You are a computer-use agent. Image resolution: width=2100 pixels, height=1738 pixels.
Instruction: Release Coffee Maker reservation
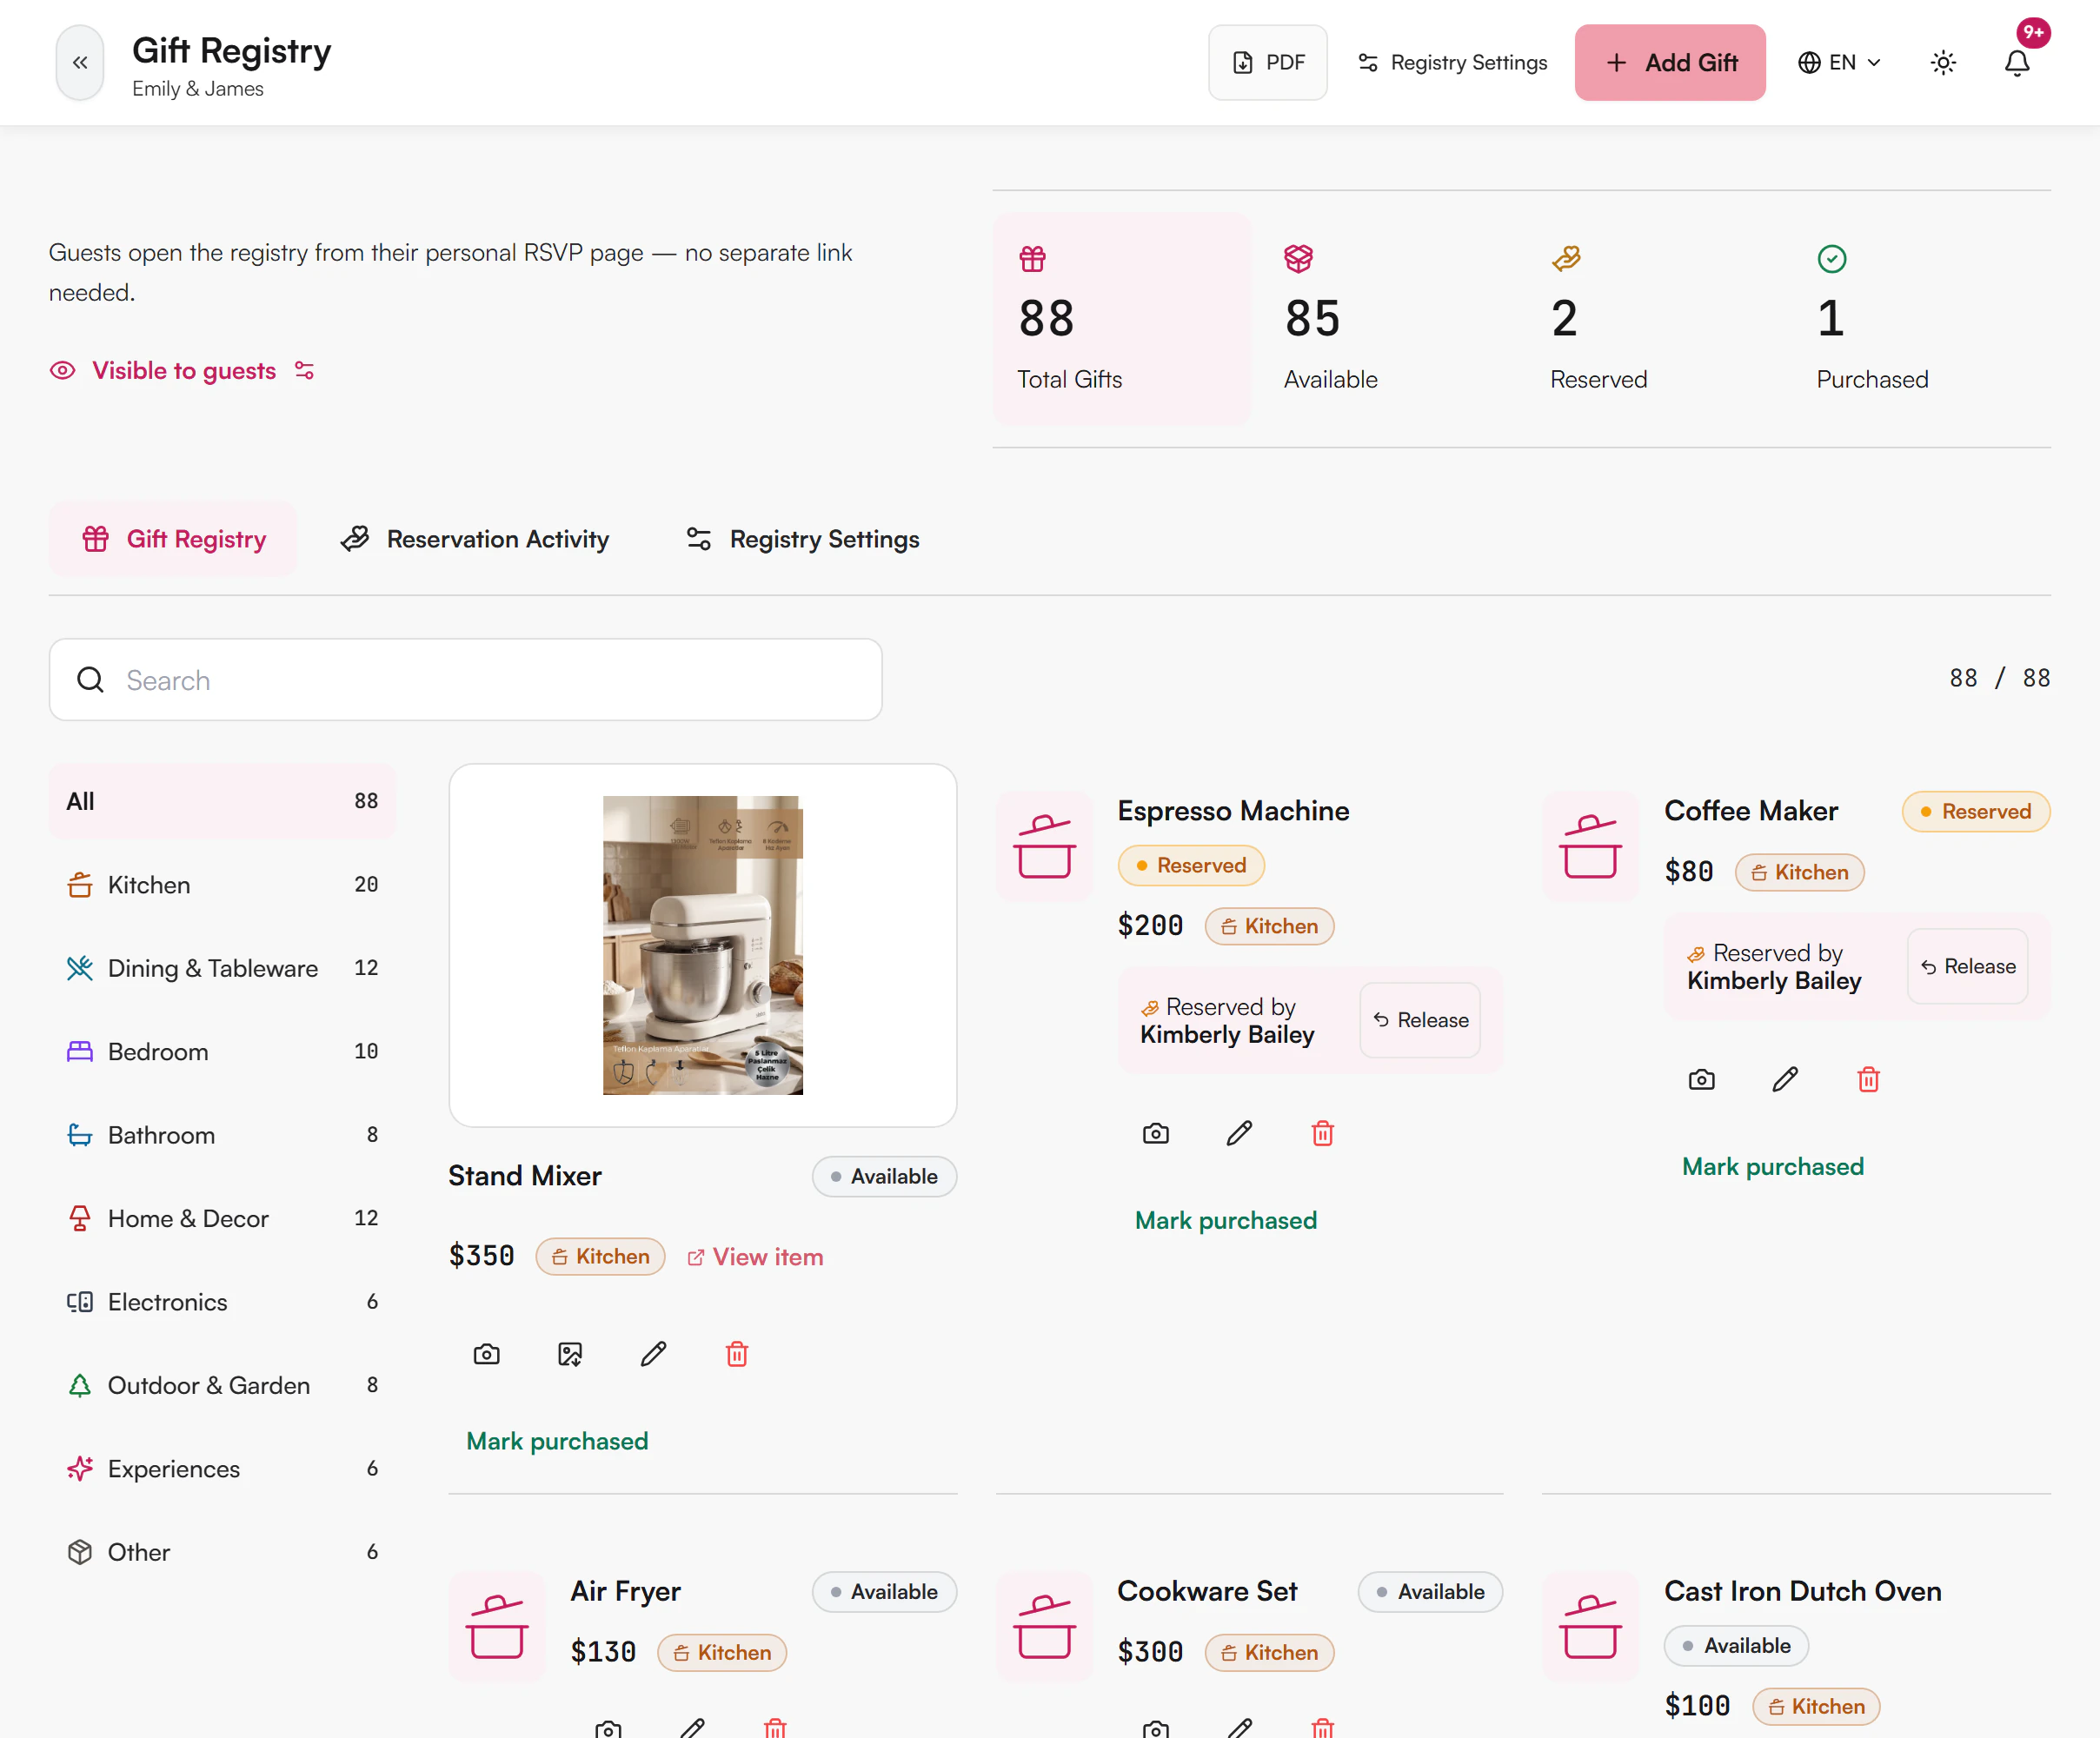pyautogui.click(x=1967, y=967)
